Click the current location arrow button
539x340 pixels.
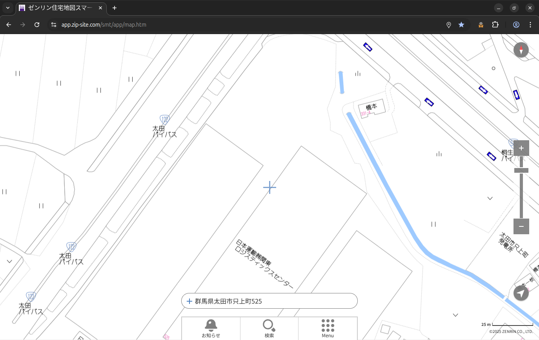pyautogui.click(x=521, y=293)
